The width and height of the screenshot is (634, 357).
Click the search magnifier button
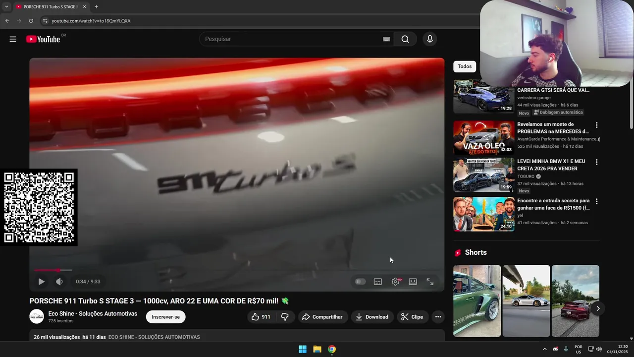tap(405, 39)
